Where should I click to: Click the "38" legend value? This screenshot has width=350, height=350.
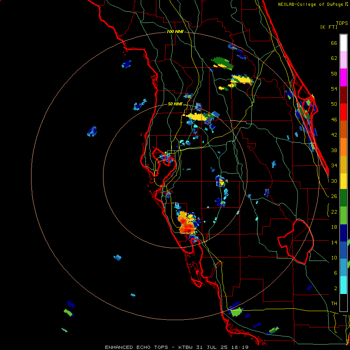(334, 150)
